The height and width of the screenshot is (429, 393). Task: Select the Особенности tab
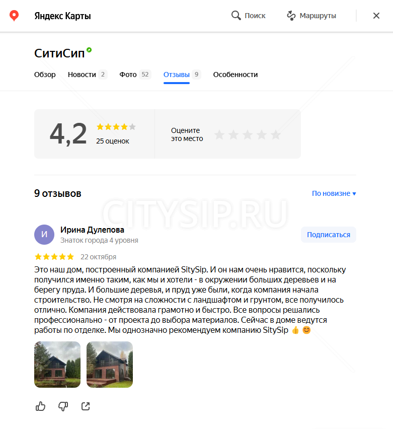(235, 75)
